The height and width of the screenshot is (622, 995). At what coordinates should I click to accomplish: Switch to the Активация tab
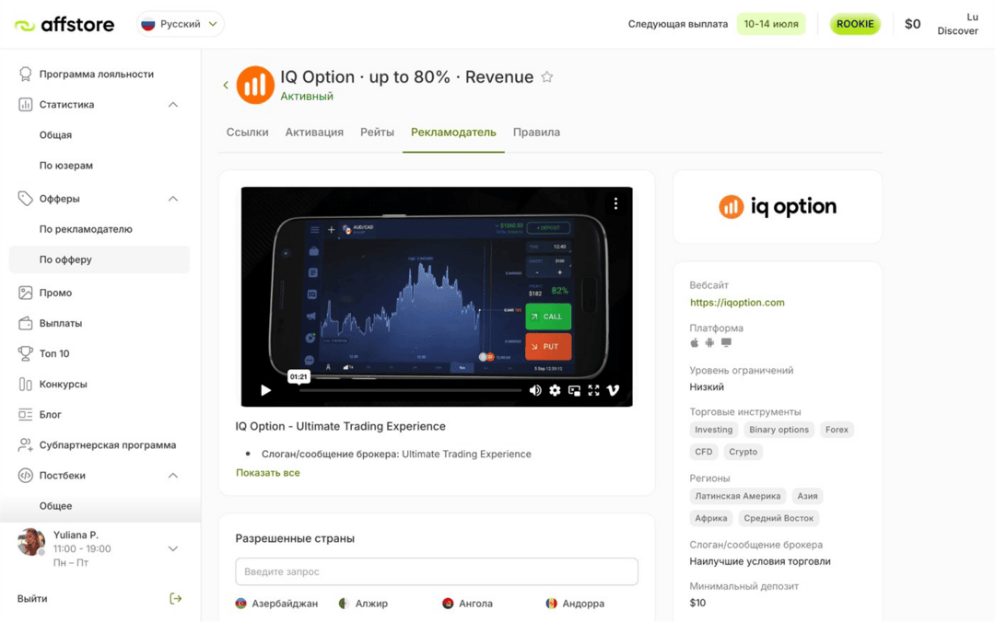314,132
